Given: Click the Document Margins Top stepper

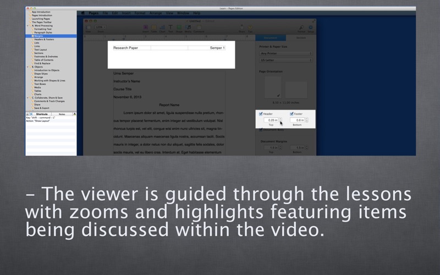Looking at the screenshot, I should tap(280, 147).
